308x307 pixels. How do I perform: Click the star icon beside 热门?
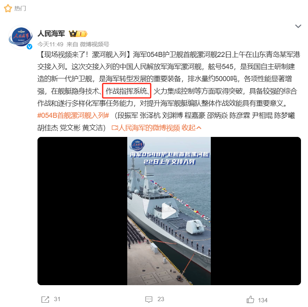tap(8, 9)
